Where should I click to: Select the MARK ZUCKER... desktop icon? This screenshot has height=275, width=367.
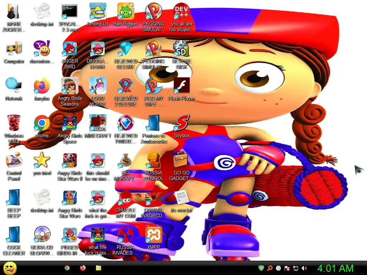click(14, 18)
